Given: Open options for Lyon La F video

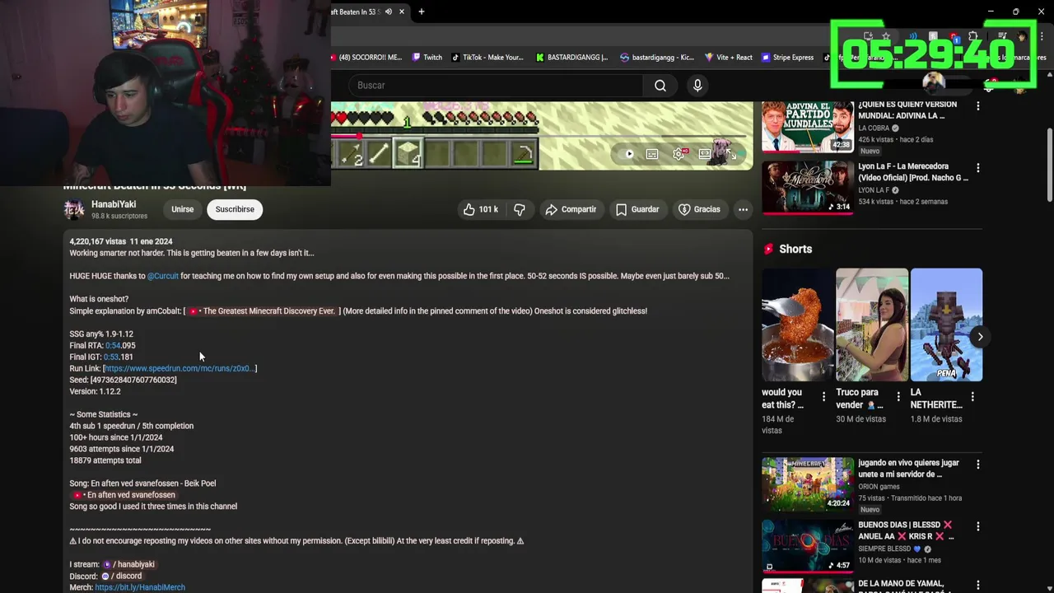Looking at the screenshot, I should (x=977, y=168).
